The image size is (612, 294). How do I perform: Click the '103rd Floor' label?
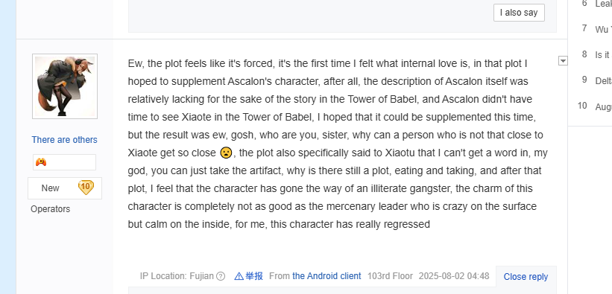tap(390, 276)
